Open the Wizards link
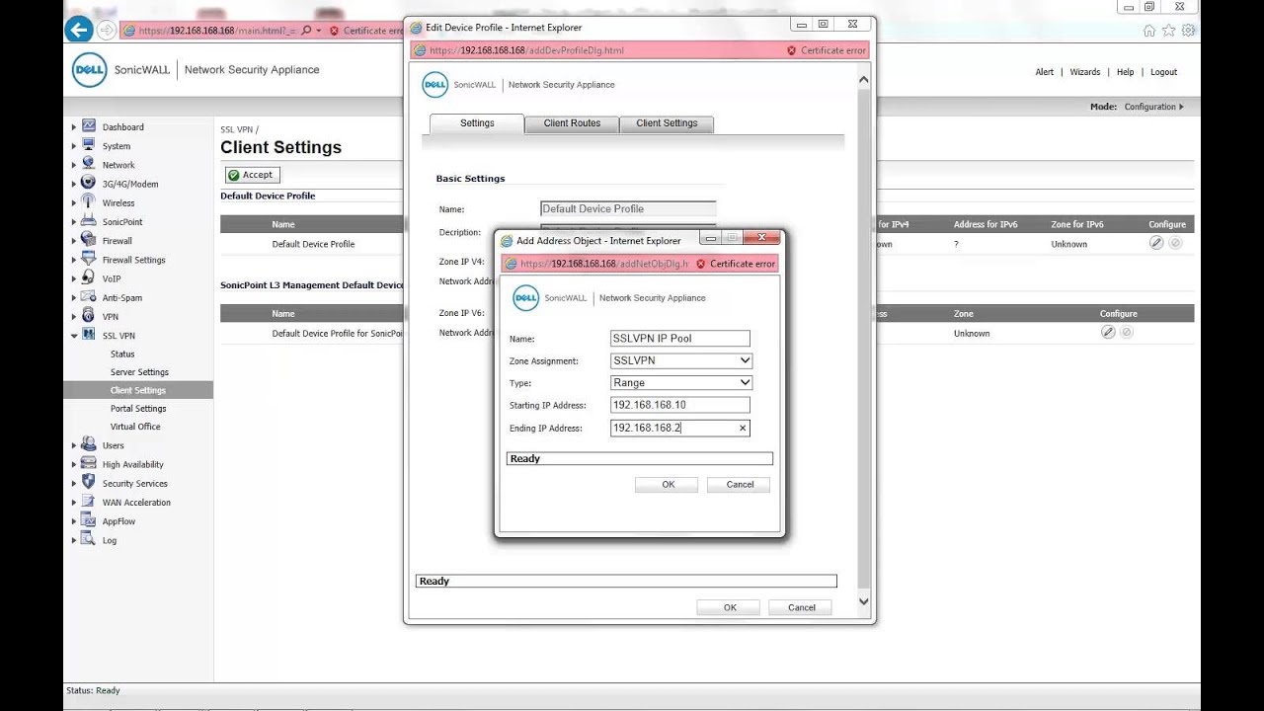Image resolution: width=1264 pixels, height=711 pixels. click(x=1085, y=72)
